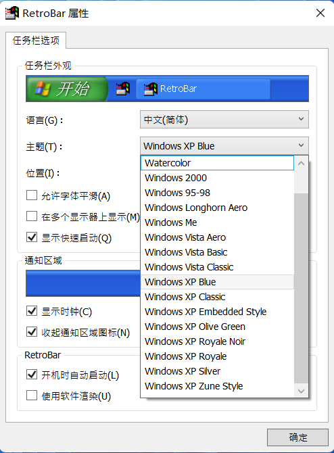Open the 语言 language dropdown
Viewport: 334px width, 453px height.
(224, 119)
